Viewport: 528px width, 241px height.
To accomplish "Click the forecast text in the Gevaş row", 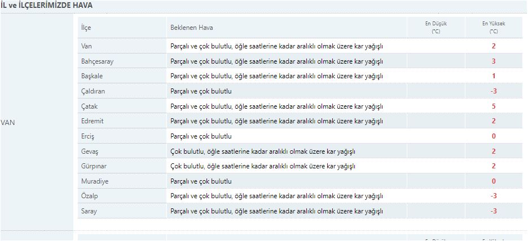I will coord(262,151).
